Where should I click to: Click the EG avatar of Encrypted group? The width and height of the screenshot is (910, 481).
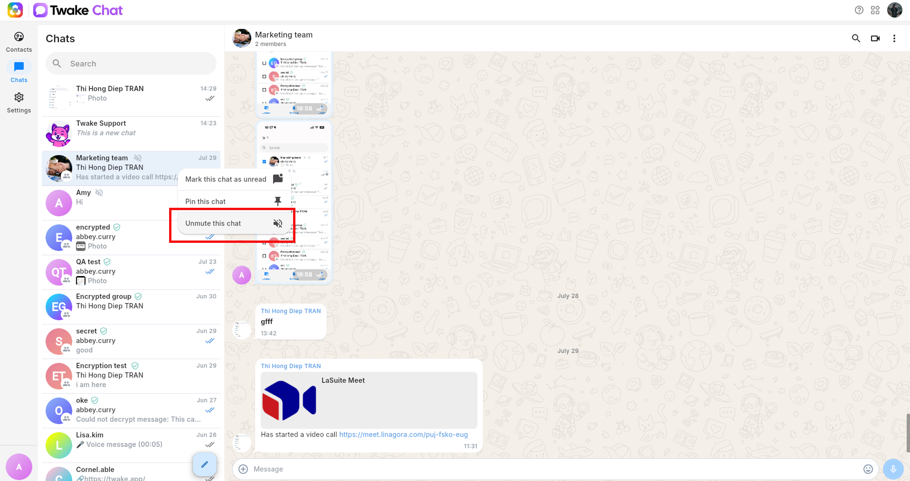[59, 307]
